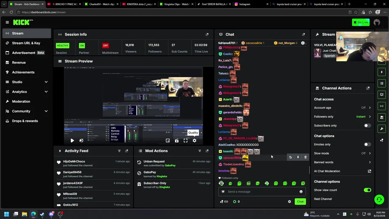Open Banned words settings
Screen dimensions: 389x219
(x=342, y=162)
